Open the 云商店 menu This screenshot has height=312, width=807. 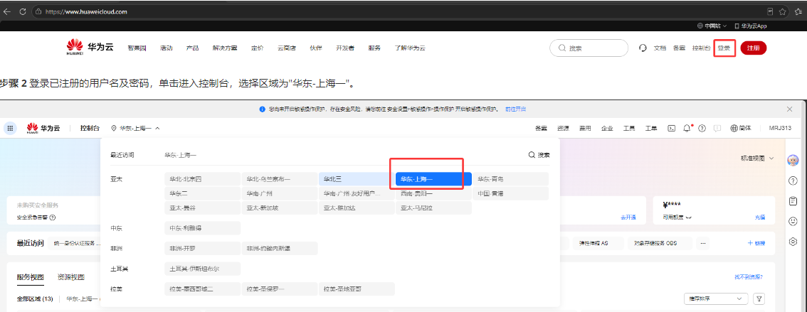click(x=287, y=48)
